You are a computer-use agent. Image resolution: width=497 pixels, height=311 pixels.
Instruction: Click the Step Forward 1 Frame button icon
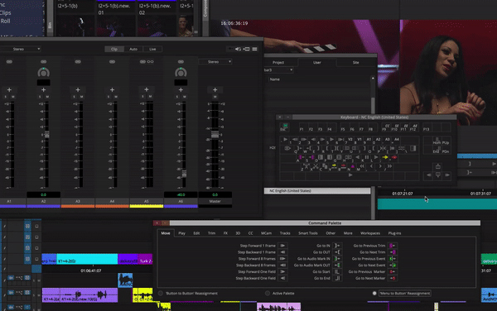click(282, 246)
